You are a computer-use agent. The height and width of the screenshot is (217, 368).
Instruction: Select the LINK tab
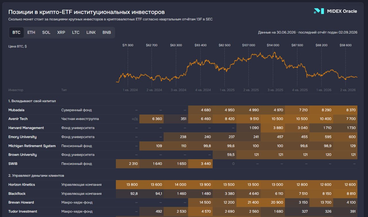[x=91, y=33]
